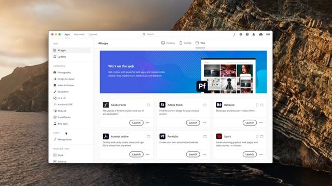Click the Updates refresh icon in sidebar
Viewport: 332px width, 186px height.
pyautogui.click(x=55, y=57)
